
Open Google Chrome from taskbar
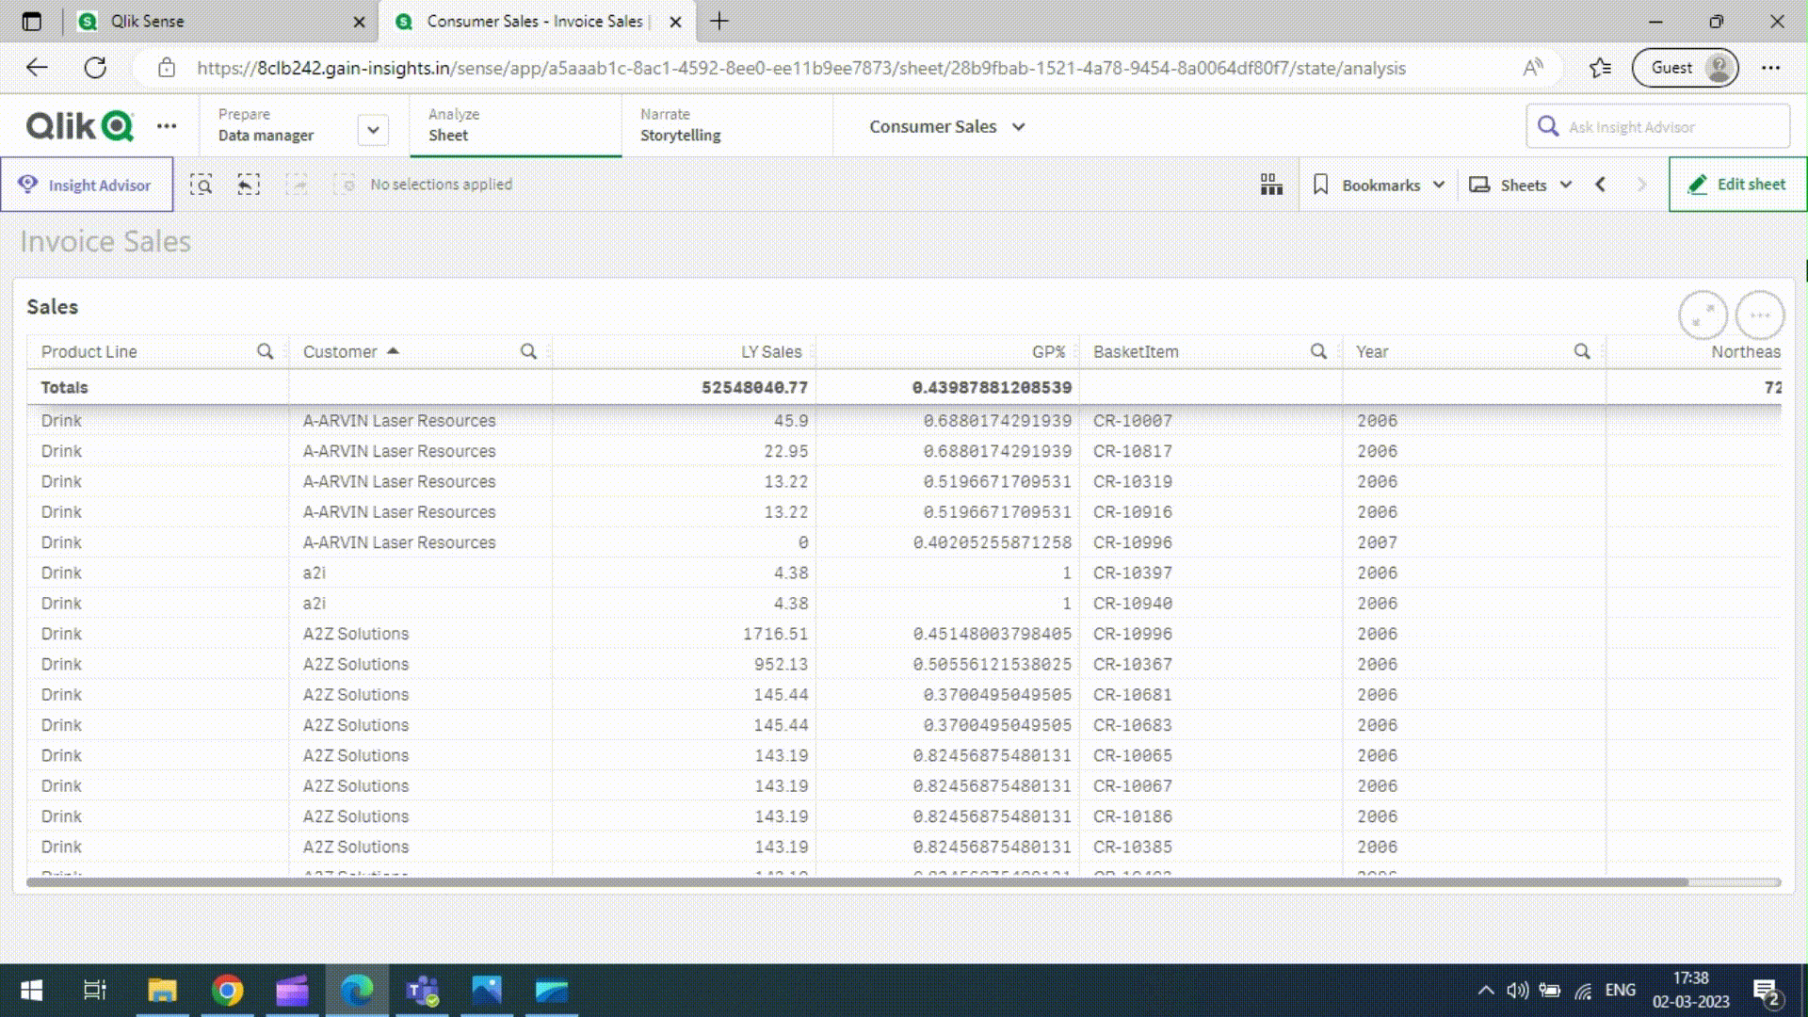point(227,991)
